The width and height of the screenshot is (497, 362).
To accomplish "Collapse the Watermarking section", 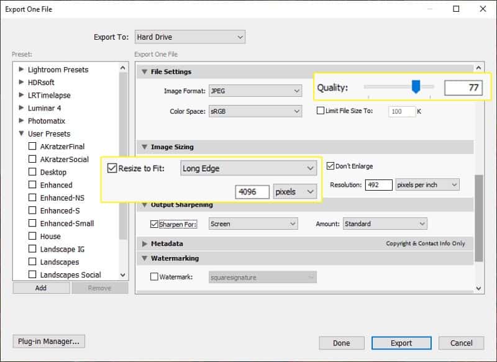I will pos(144,258).
